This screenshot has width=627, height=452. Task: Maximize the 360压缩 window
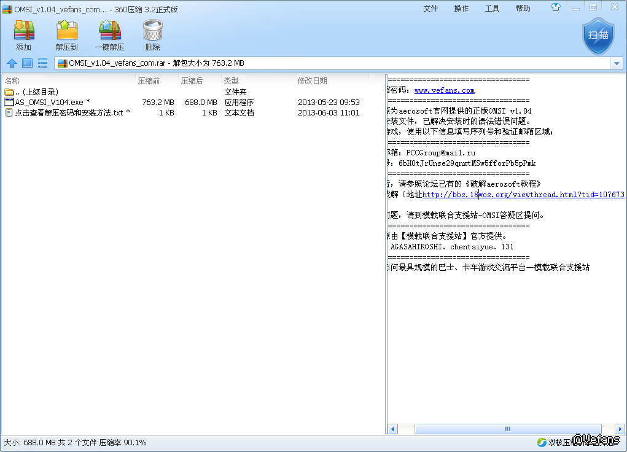click(x=593, y=7)
